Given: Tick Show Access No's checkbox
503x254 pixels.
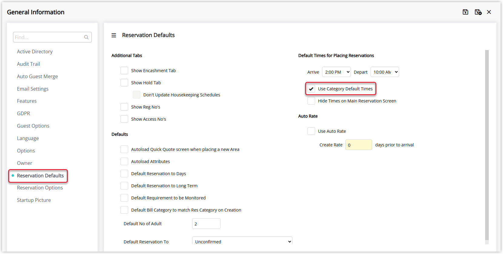Looking at the screenshot, I should point(124,119).
